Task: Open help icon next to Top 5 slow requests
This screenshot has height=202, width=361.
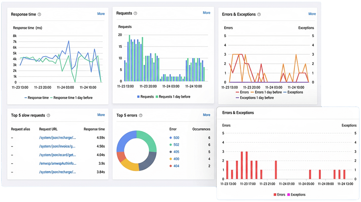Action: pos(49,115)
